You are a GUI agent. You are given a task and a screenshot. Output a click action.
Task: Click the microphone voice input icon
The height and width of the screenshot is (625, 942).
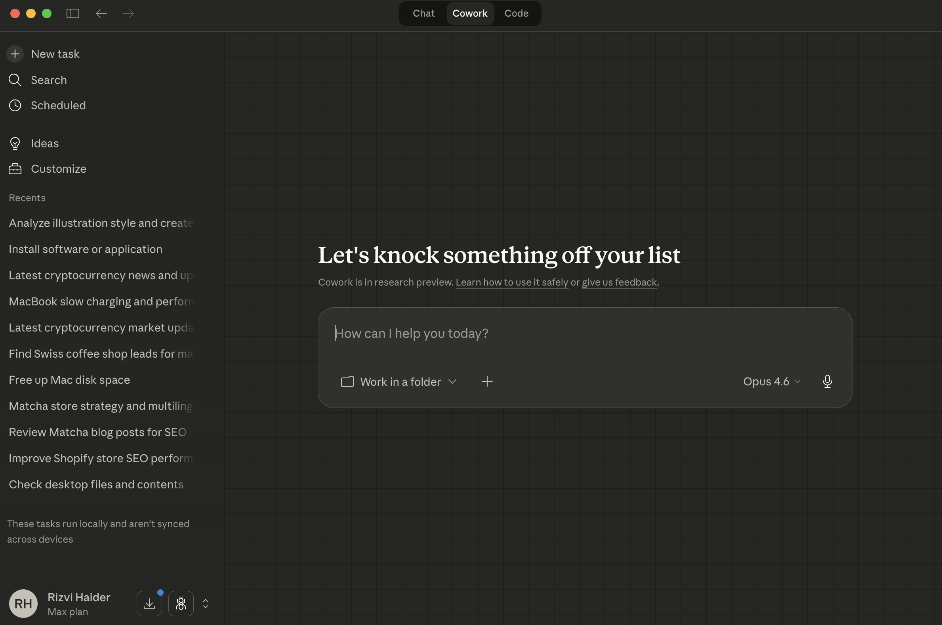[x=827, y=381]
